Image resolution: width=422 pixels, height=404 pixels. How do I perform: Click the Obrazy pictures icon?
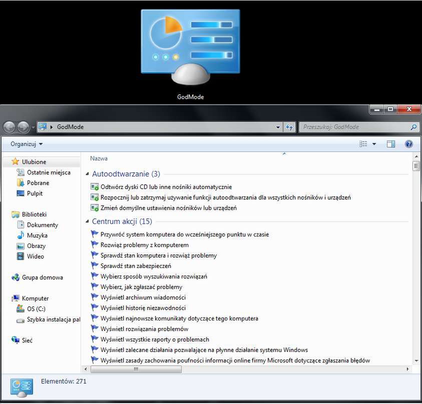[x=21, y=246]
